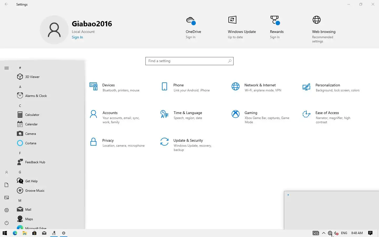The height and width of the screenshot is (237, 379).
Task: Open the Action Center notifications icon
Action: tap(370, 233)
